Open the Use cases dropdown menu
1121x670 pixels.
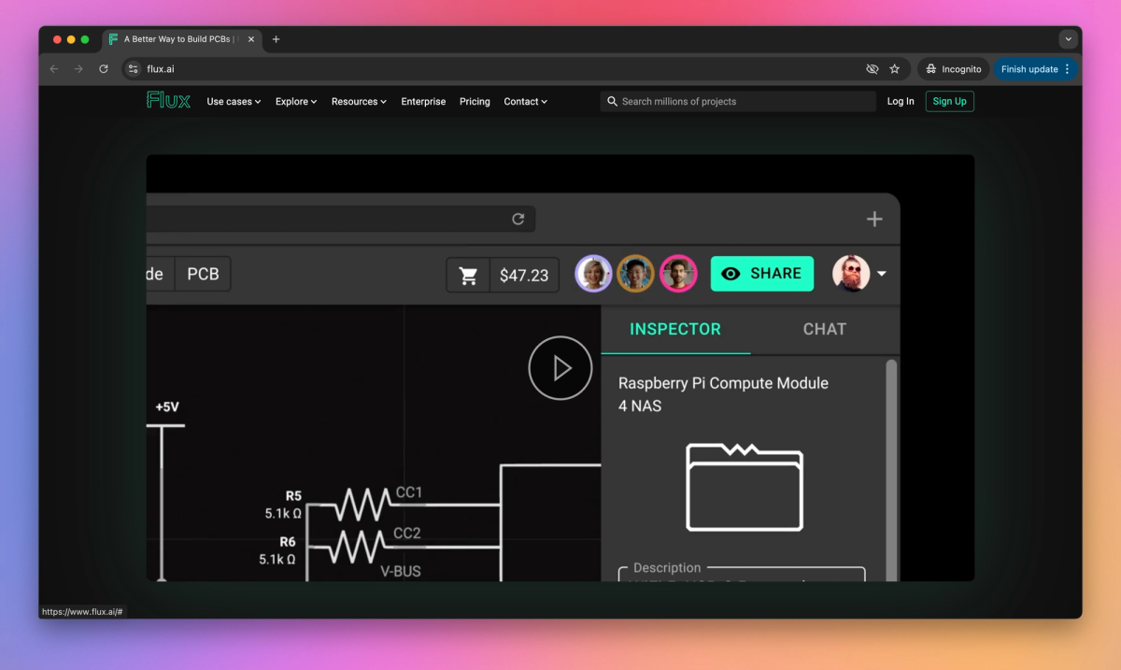(234, 101)
